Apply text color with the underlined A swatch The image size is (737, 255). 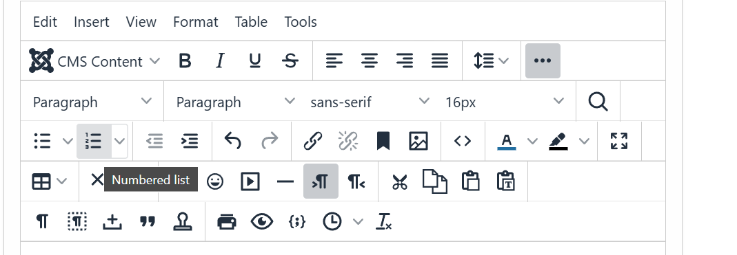tap(507, 141)
